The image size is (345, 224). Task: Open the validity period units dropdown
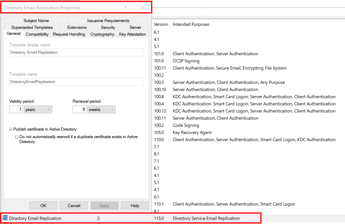[x=38, y=109]
